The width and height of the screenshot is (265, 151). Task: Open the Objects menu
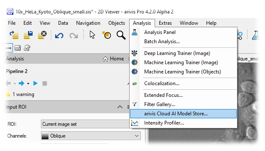pos(117,23)
